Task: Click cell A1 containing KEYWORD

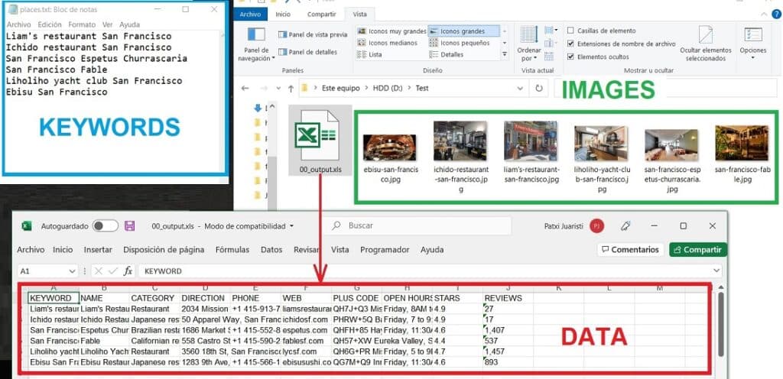Action: (x=54, y=298)
